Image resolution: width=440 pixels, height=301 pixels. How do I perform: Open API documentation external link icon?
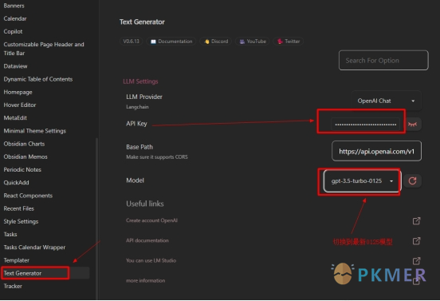pos(416,241)
